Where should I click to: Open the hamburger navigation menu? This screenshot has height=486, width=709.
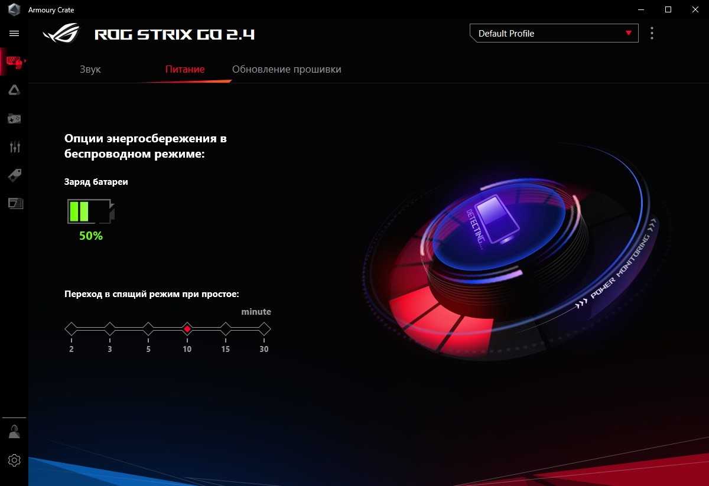tap(14, 34)
